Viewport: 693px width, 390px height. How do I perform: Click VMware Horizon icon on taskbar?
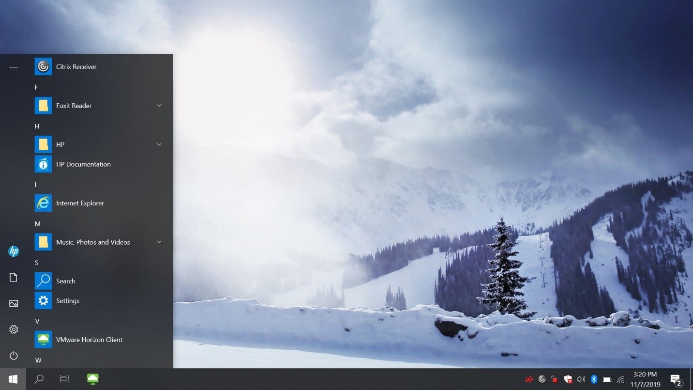(x=92, y=379)
